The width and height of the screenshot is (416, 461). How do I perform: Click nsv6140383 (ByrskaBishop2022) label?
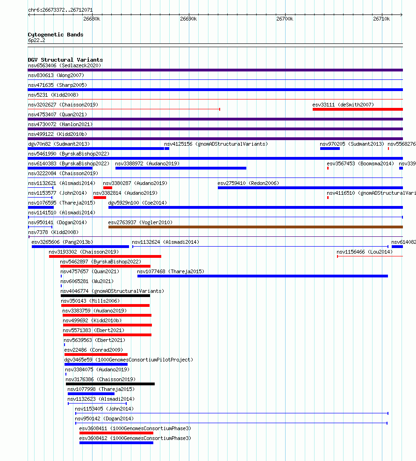pos(69,163)
